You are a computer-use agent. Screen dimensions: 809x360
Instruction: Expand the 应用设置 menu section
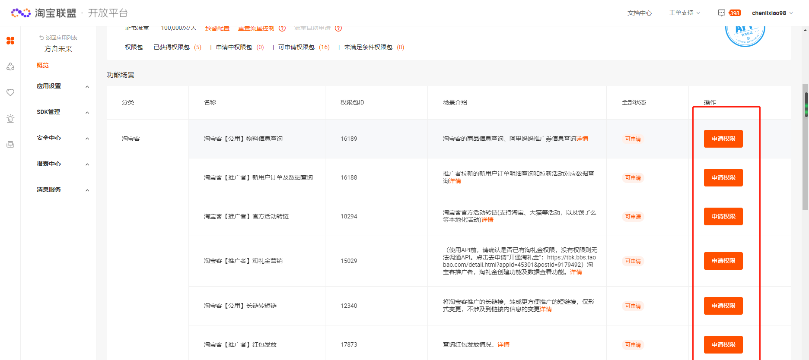[x=63, y=86]
